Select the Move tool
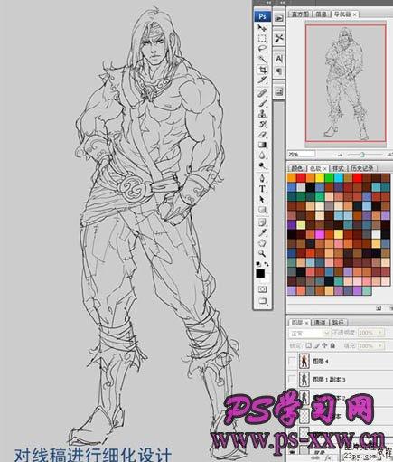Screen dimensions: 393x462 (x=262, y=28)
